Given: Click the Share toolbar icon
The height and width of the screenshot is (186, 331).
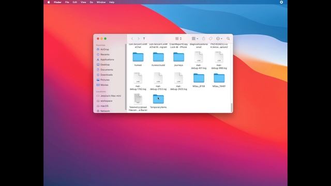Looking at the screenshot, I should [203, 38].
